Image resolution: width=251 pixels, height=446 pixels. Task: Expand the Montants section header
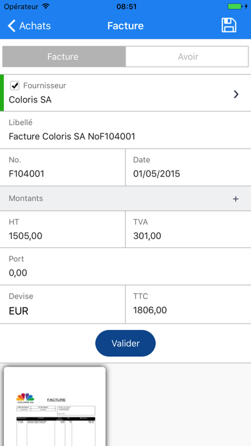pos(125,199)
